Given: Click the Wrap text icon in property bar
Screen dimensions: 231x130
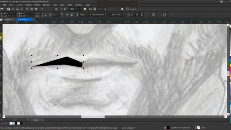Looking at the screenshot, I should [x=154, y=14].
